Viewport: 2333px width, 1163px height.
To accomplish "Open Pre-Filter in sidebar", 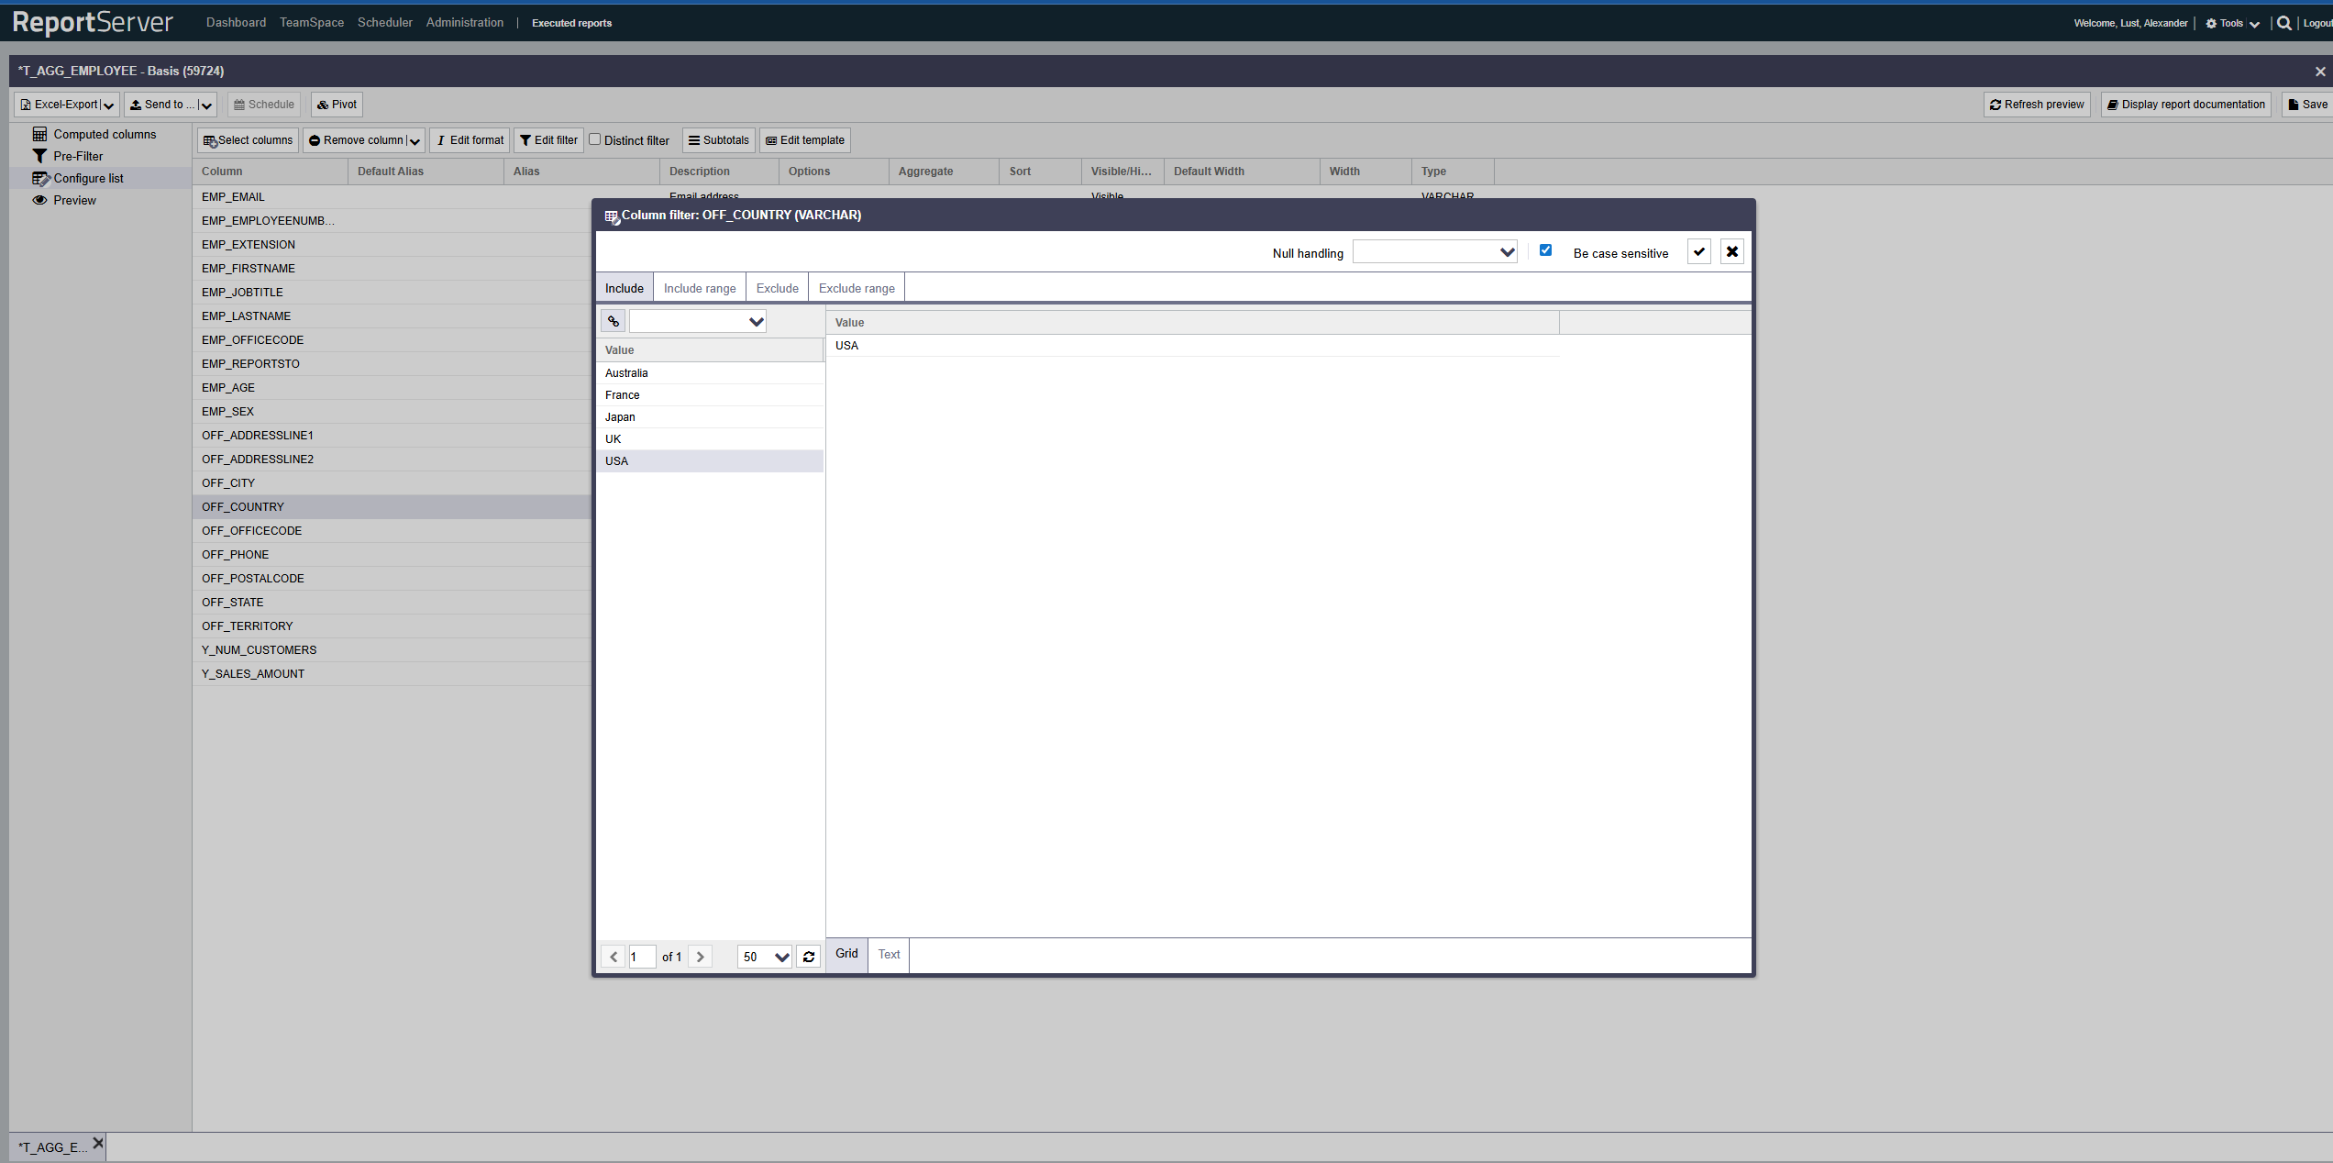I will tap(77, 156).
